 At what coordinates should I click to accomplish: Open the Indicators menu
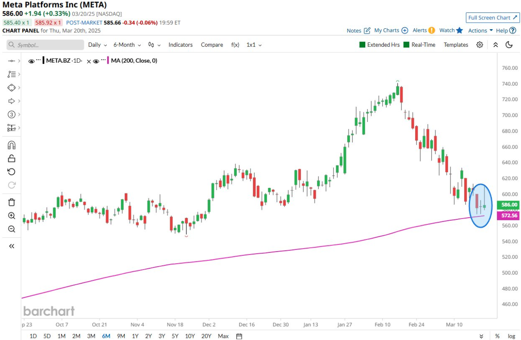[180, 45]
